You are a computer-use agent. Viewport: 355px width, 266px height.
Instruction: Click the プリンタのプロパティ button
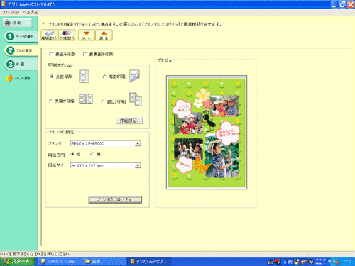click(x=115, y=199)
